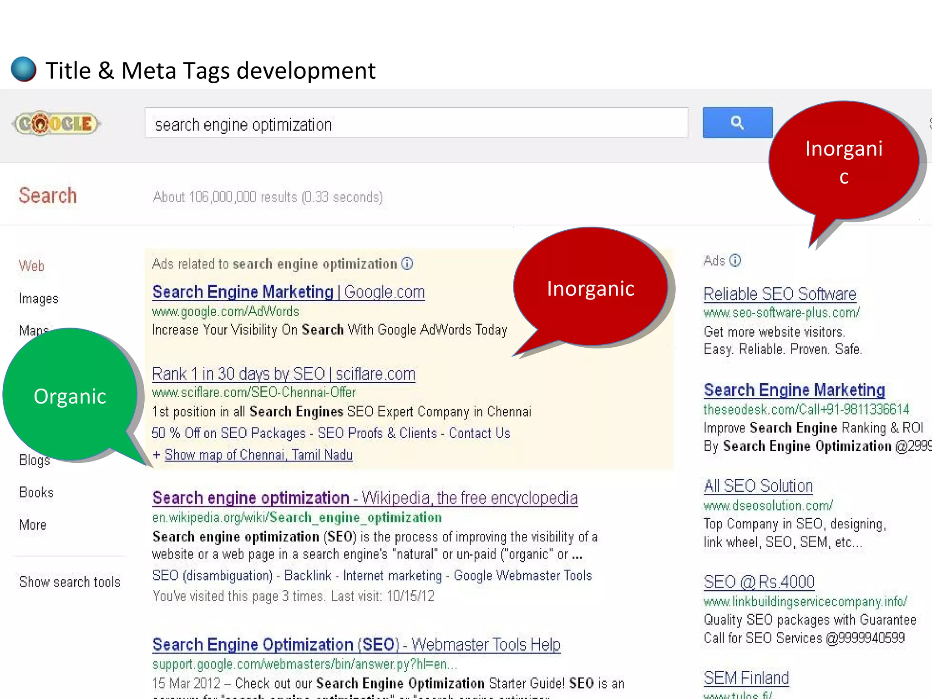Image resolution: width=932 pixels, height=699 pixels.
Task: Open the 'SEM Finland' ad
Action: (x=746, y=678)
